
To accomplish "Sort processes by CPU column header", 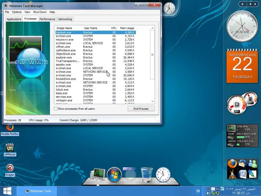I will pyautogui.click(x=113, y=28).
